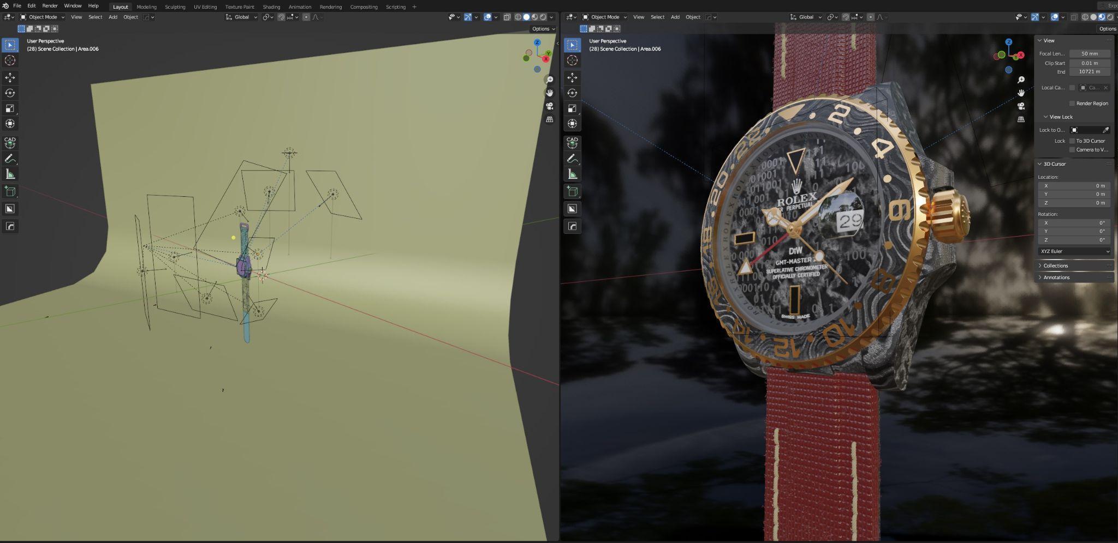Click the Clip Start value field
Image resolution: width=1118 pixels, height=543 pixels.
coord(1090,63)
